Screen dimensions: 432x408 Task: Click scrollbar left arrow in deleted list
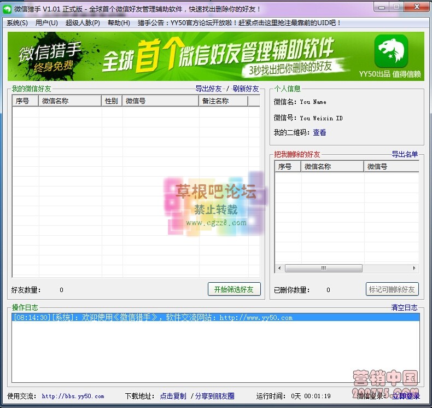point(279,268)
